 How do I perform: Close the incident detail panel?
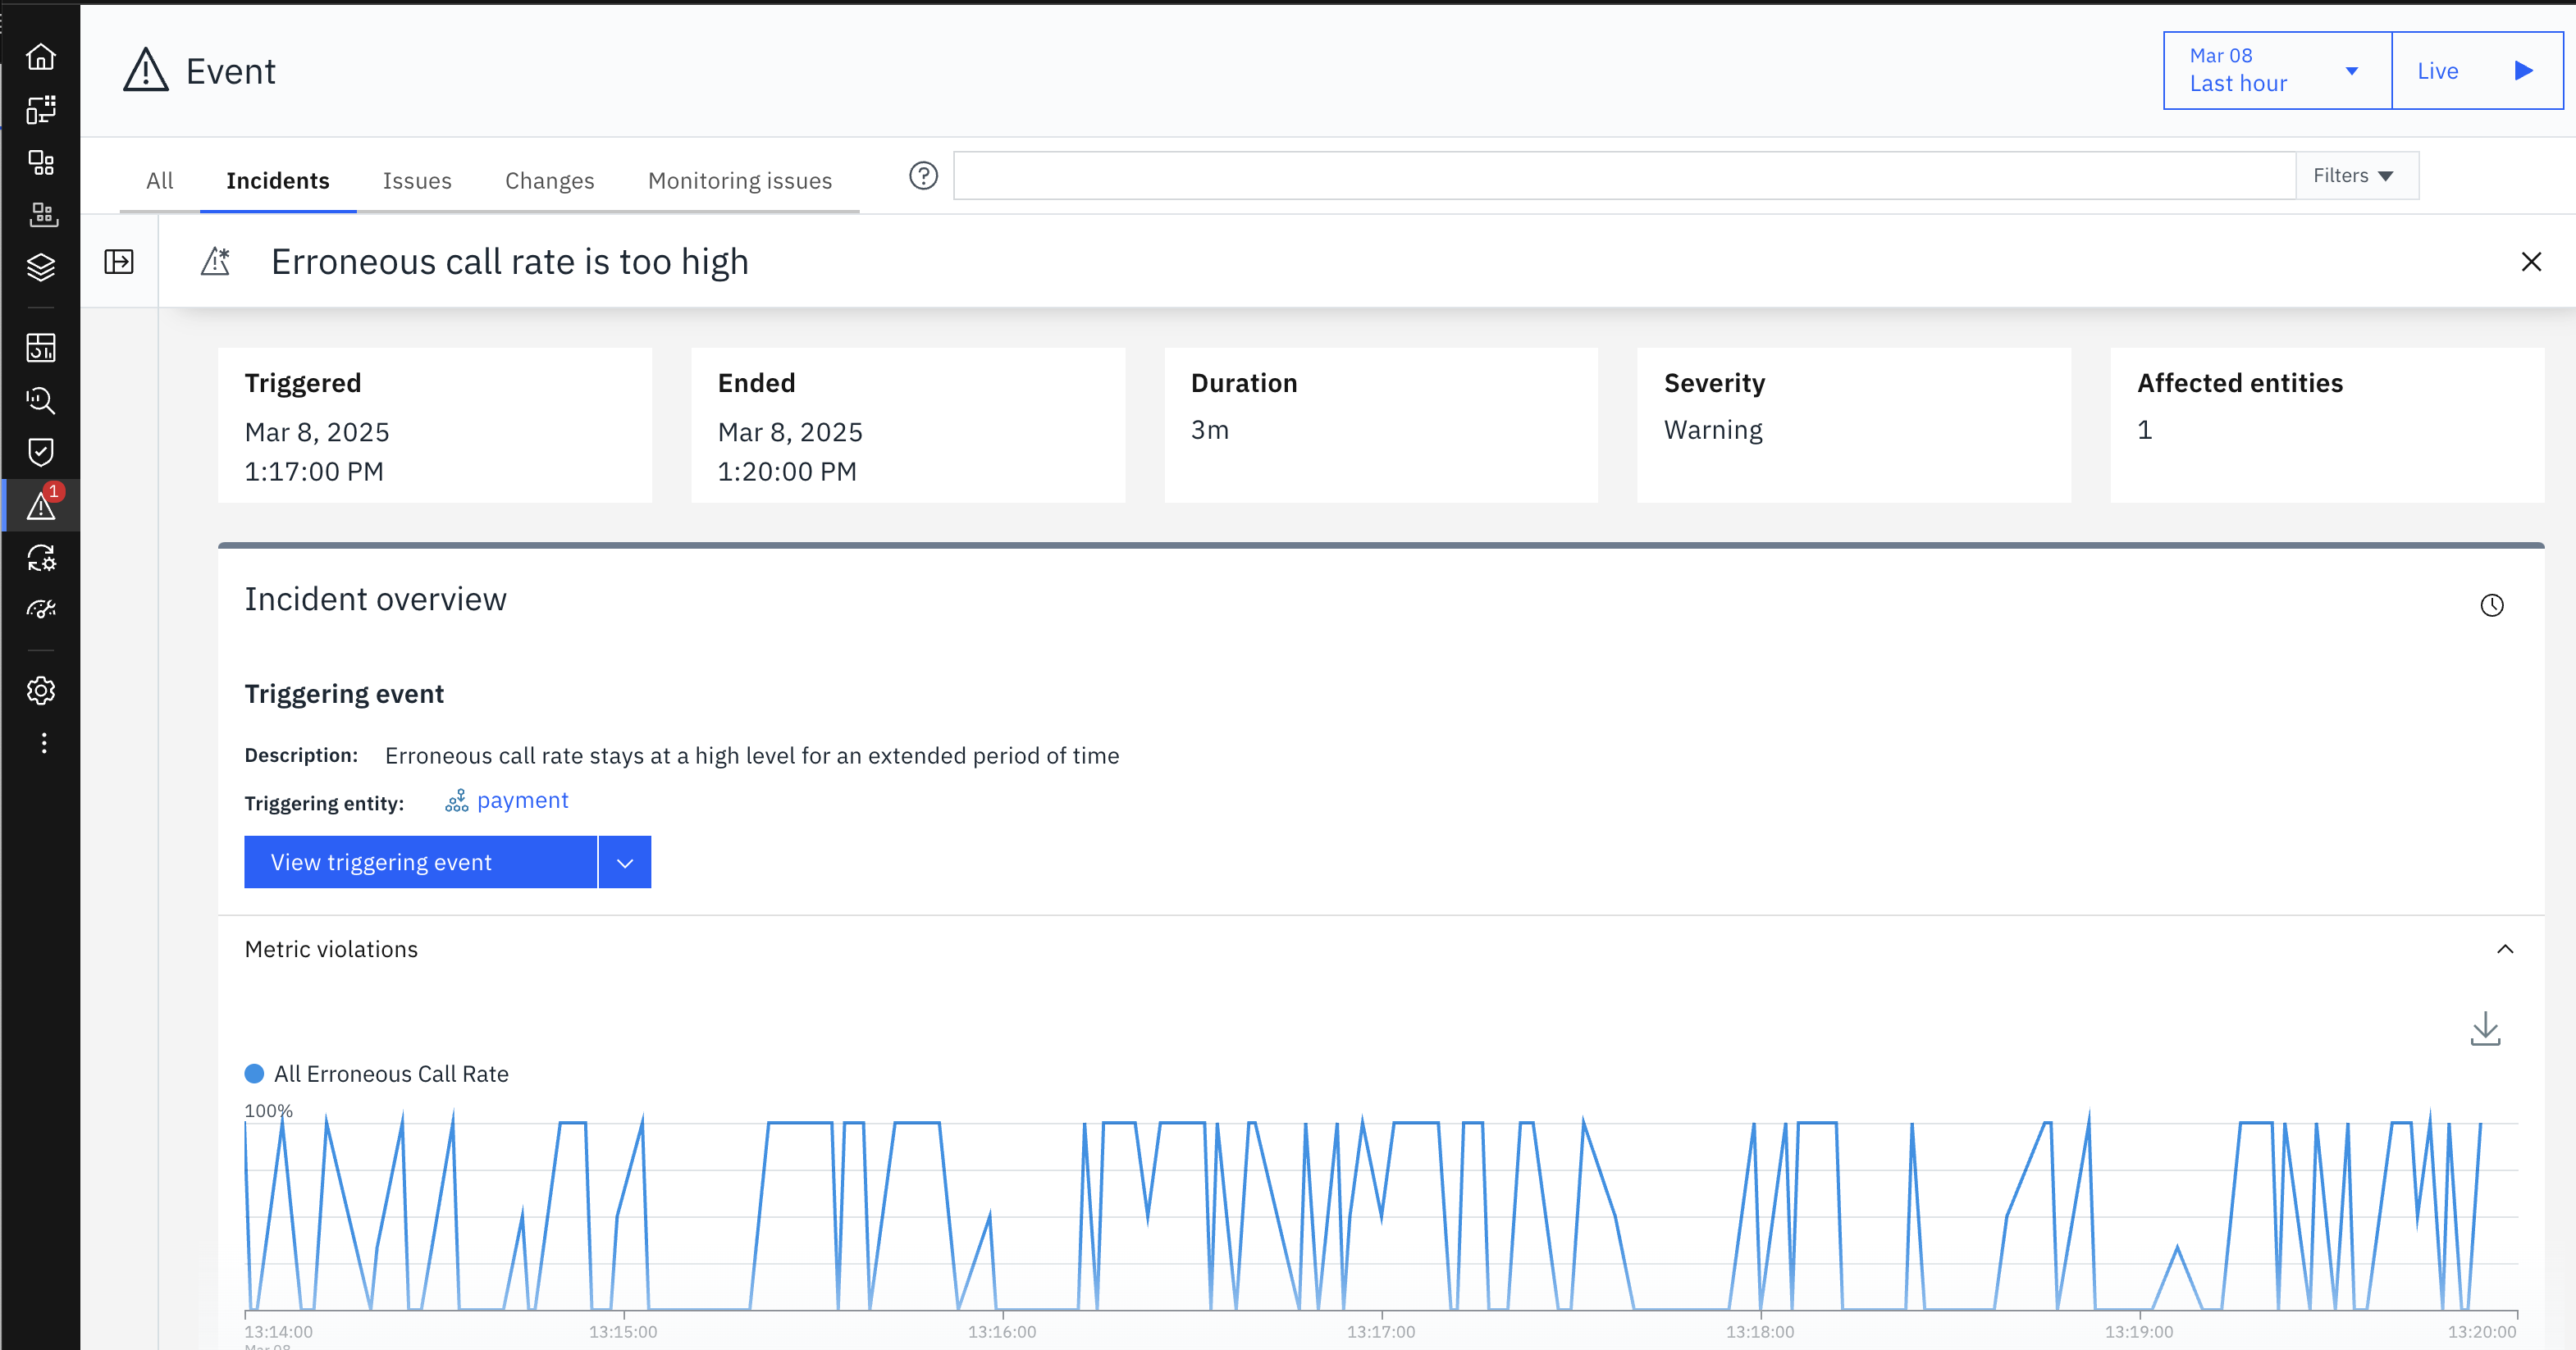2531,262
